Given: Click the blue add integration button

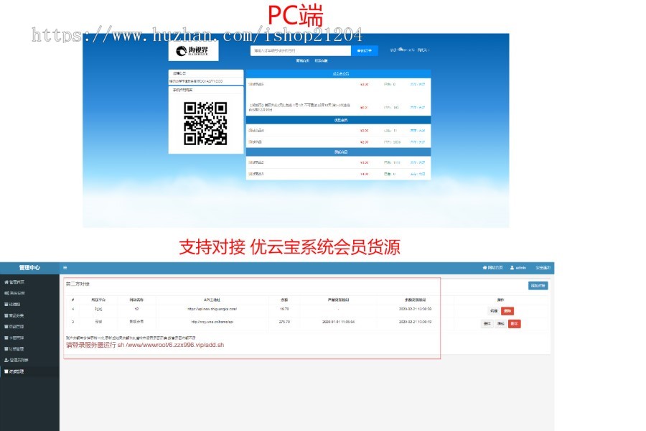Looking at the screenshot, I should (538, 285).
